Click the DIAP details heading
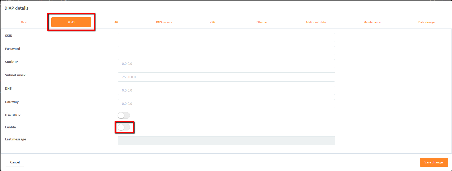 coord(16,8)
